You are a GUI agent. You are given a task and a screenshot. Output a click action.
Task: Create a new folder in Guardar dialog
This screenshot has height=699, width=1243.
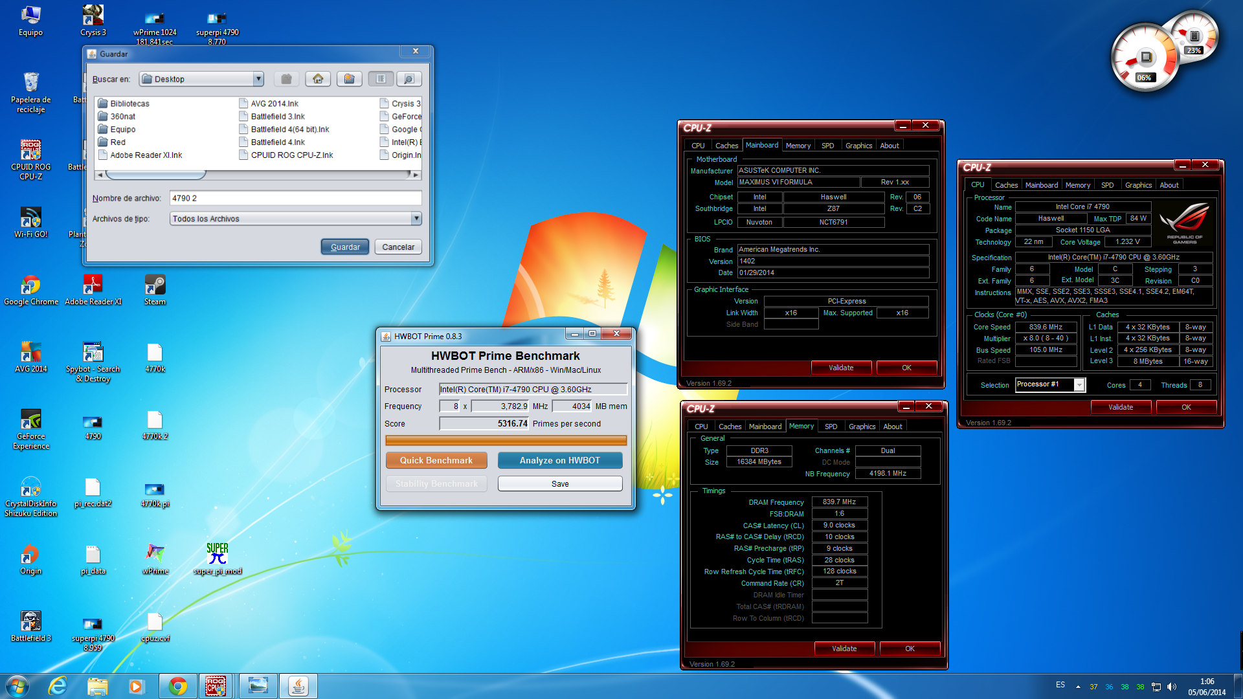[x=349, y=79]
